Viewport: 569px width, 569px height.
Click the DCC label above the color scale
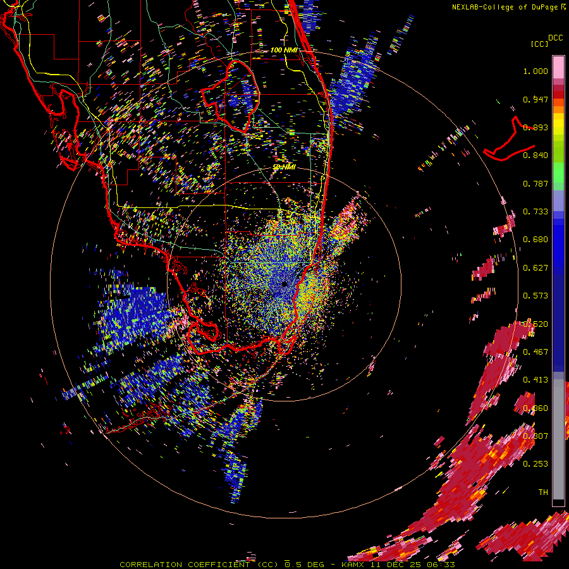[x=555, y=38]
